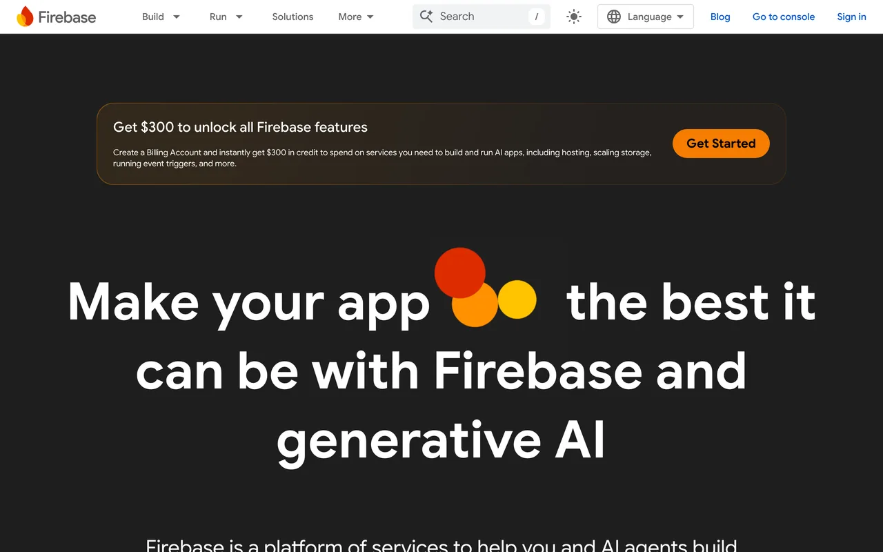The width and height of the screenshot is (883, 552).
Task: Click the 'Firebase is a platform of services' text
Action: click(441, 546)
